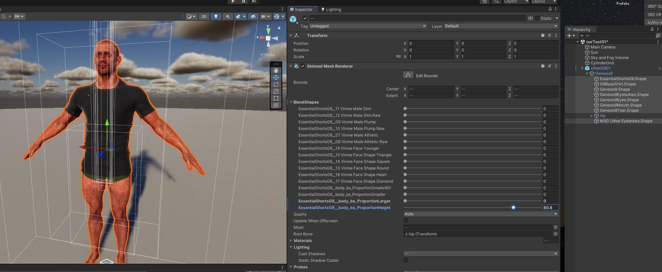The image size is (662, 272).
Task: Select the Rotate tool in scene overlay
Action: click(x=276, y=84)
